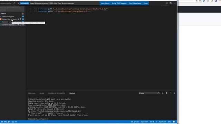Maximize the terminal panel with chevron-up

[171, 93]
